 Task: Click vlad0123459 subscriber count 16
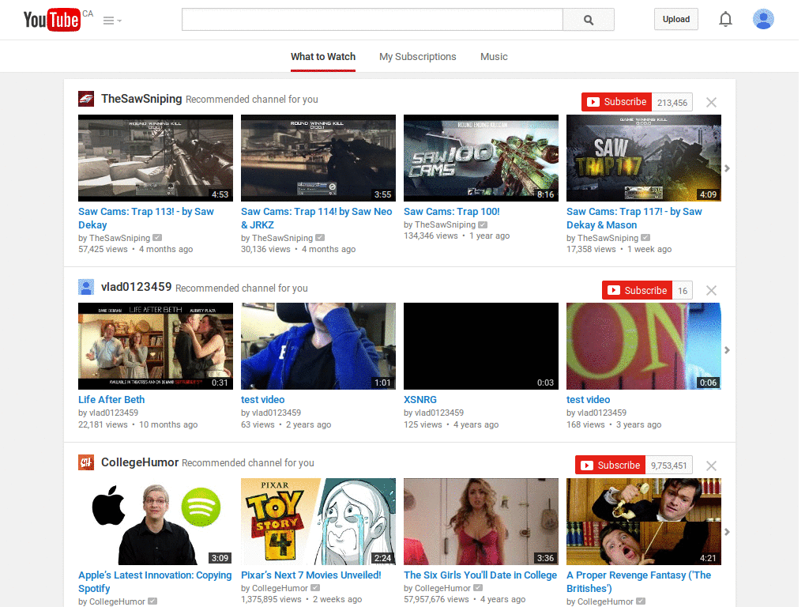click(x=683, y=291)
